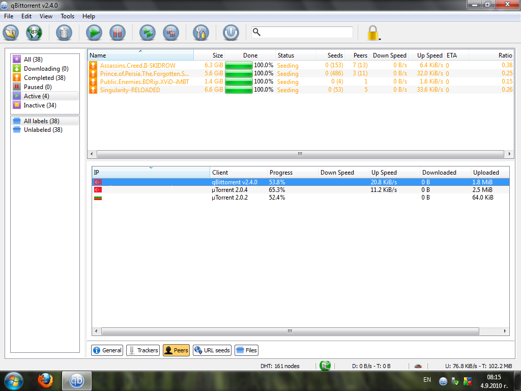
Task: Click the flag icon of µTorrent 2.0.2 peer
Action: tap(98, 198)
